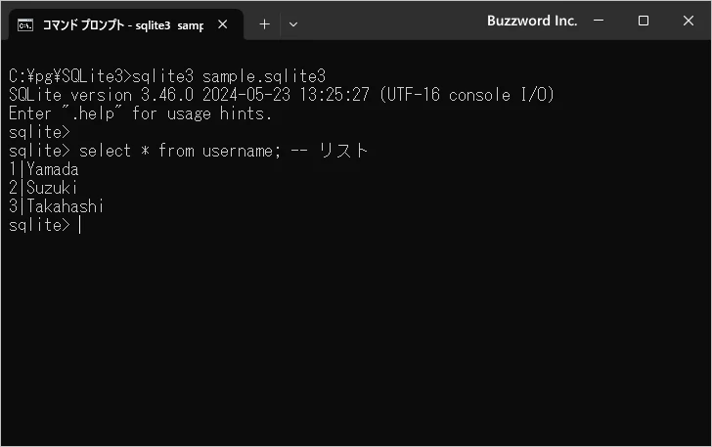The width and height of the screenshot is (712, 447).
Task: Open a new terminal tab with plus icon
Action: 264,23
